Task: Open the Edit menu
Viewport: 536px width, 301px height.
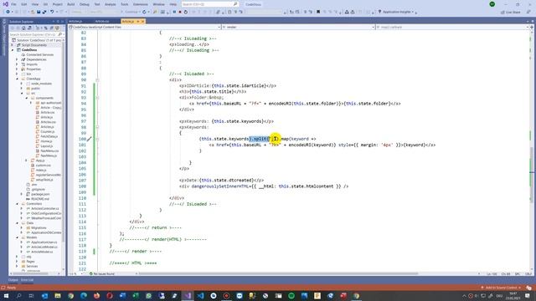Action: click(24, 4)
